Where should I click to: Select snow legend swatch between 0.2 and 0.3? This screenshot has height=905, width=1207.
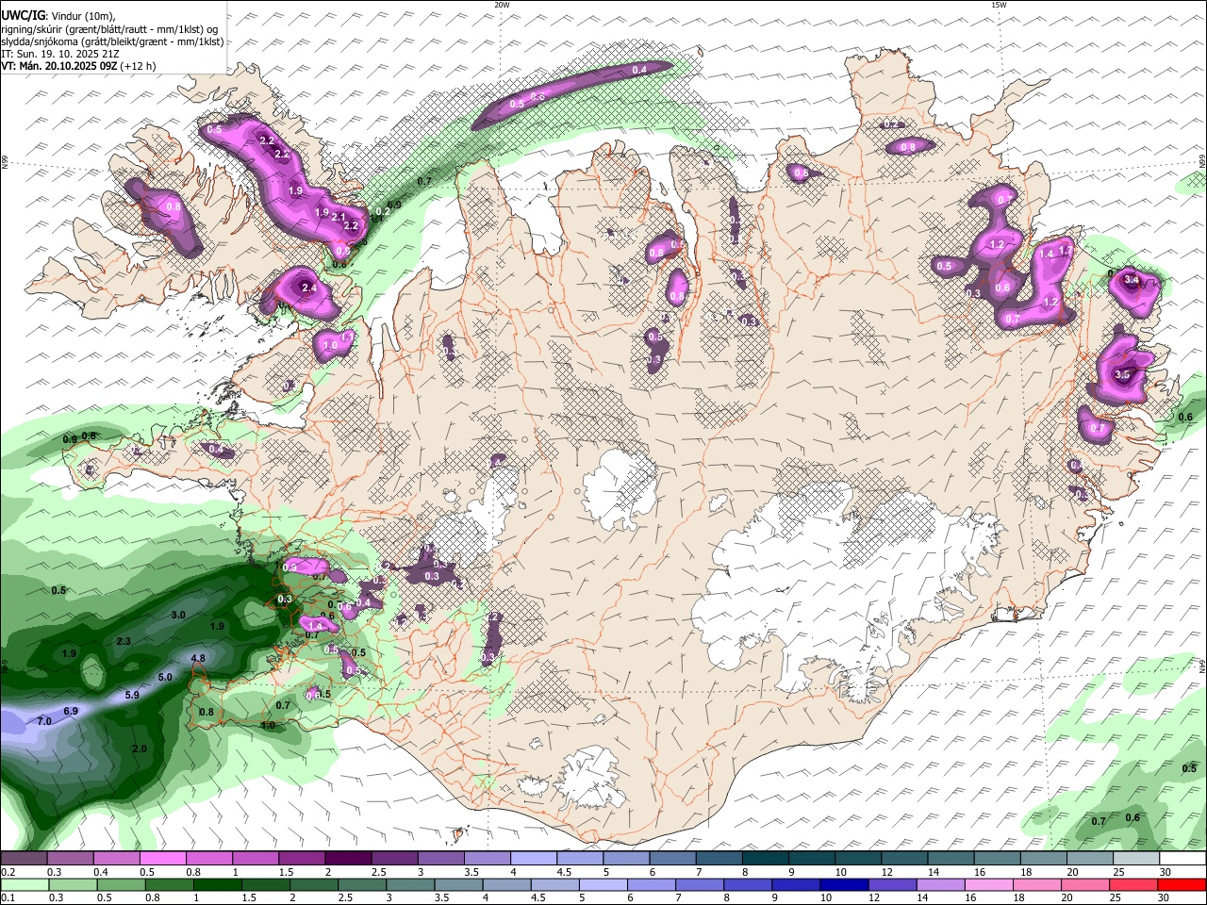point(23,858)
